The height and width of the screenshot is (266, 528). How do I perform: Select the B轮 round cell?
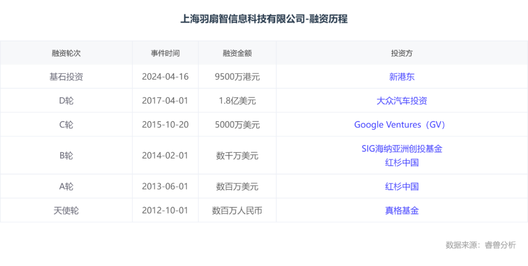(66, 155)
